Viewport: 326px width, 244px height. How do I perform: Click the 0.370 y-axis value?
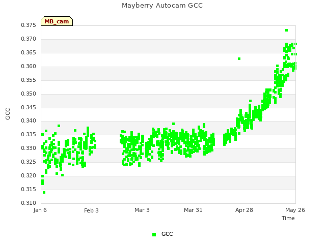29,39
